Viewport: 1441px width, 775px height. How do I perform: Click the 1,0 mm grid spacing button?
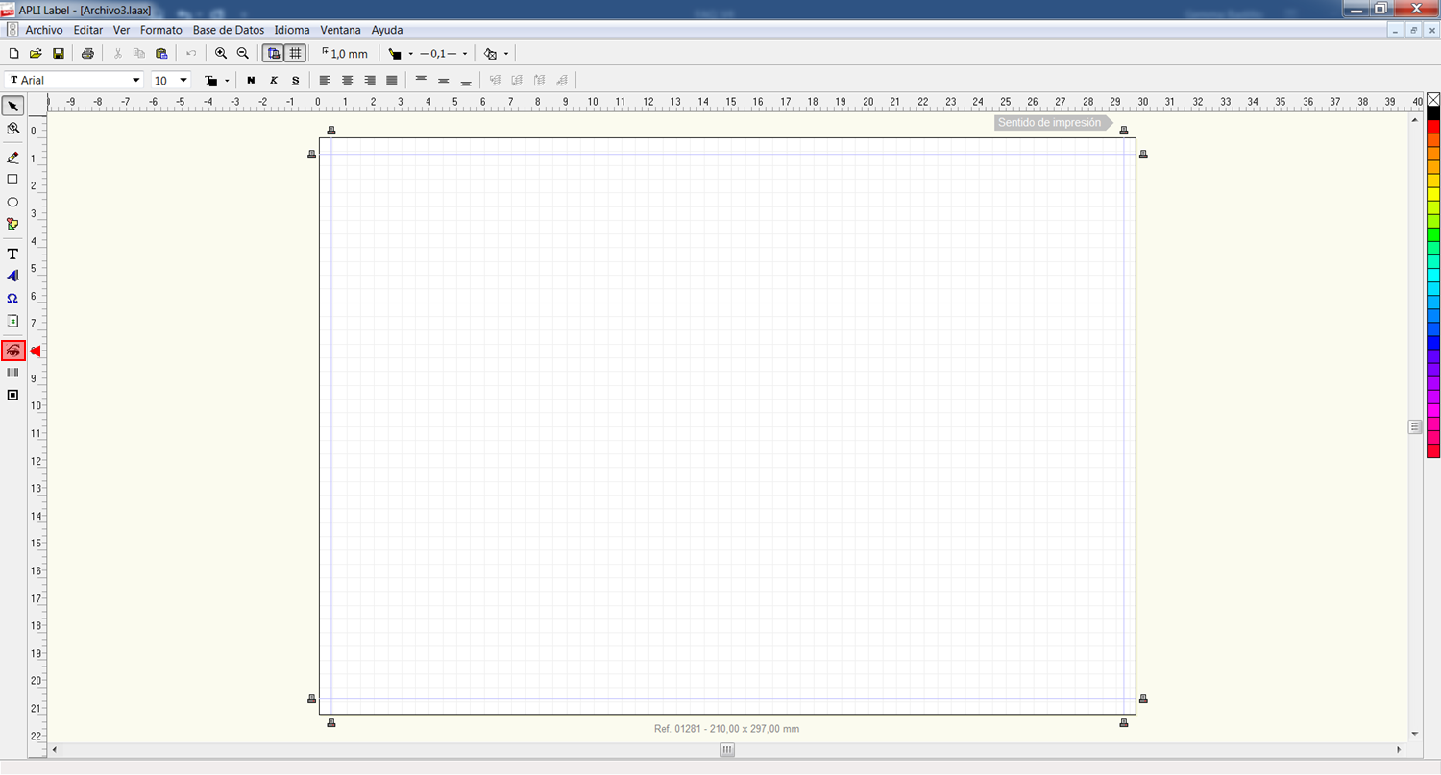coord(345,54)
